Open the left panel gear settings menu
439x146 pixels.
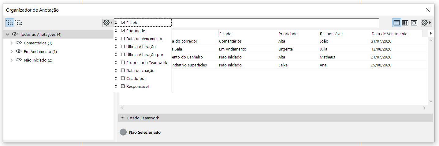(x=107, y=23)
